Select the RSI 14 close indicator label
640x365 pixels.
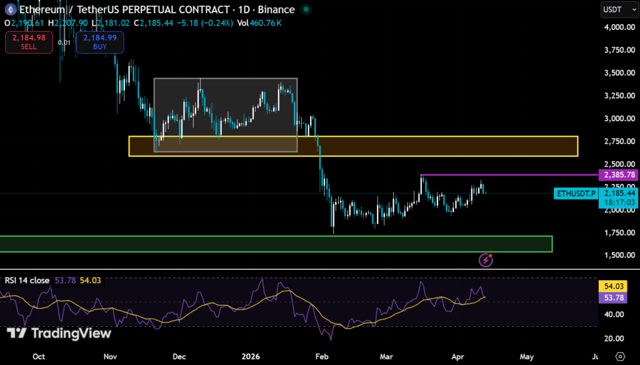click(x=27, y=281)
